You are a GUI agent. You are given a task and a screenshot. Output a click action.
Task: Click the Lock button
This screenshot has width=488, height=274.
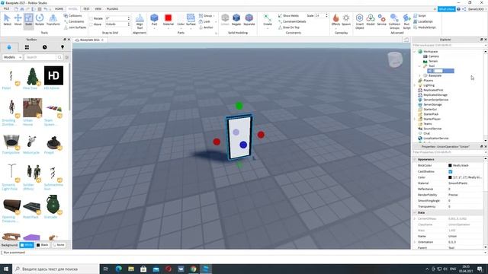click(x=204, y=21)
